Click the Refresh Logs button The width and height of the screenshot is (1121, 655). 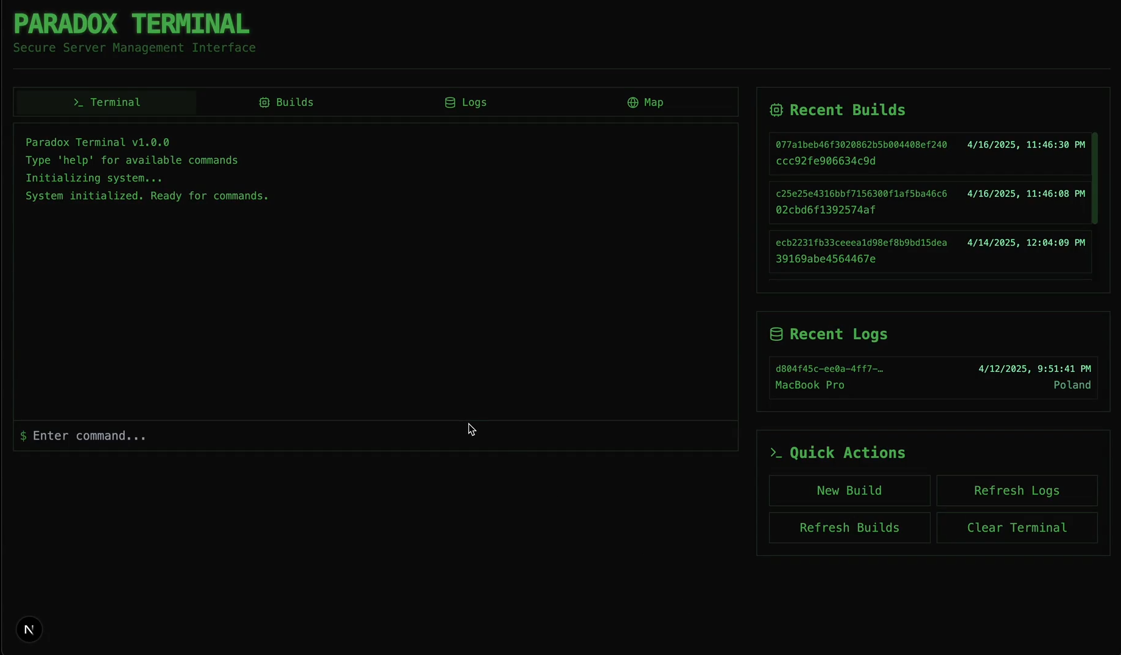(1016, 491)
